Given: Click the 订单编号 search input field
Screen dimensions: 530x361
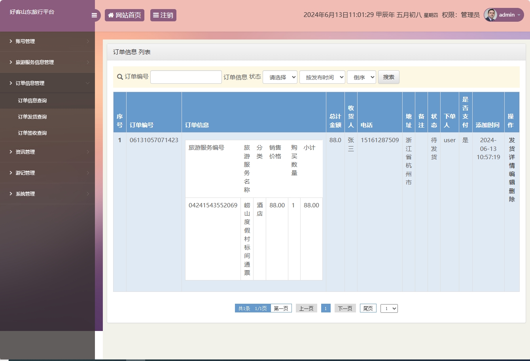Looking at the screenshot, I should click(x=186, y=77).
